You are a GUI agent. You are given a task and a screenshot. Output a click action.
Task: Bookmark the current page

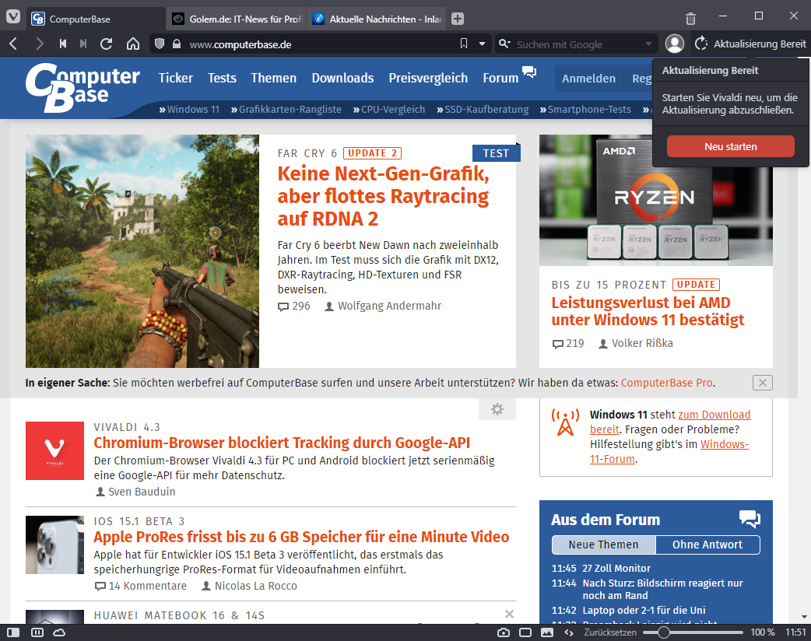click(464, 44)
